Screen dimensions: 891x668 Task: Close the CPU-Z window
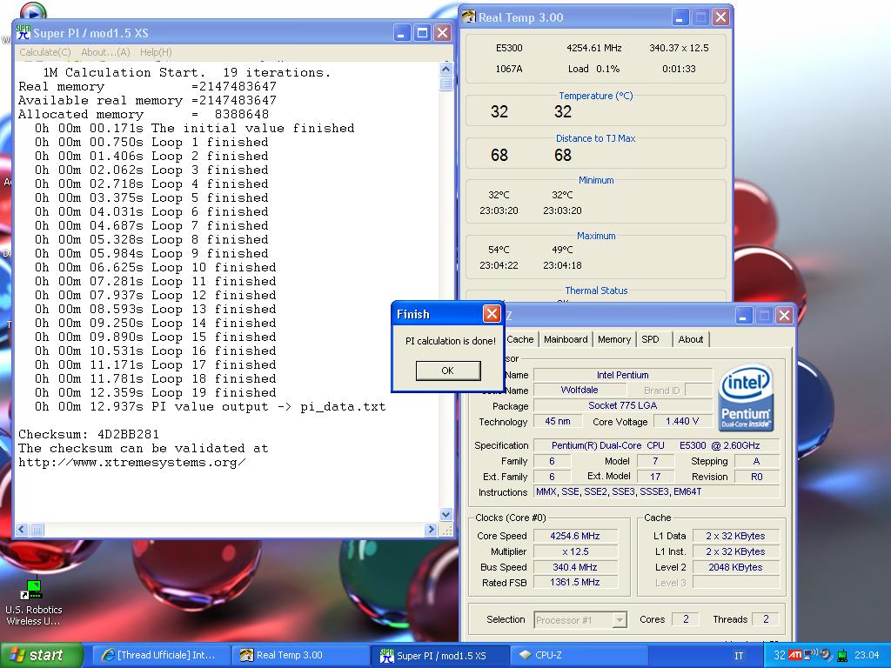(784, 315)
